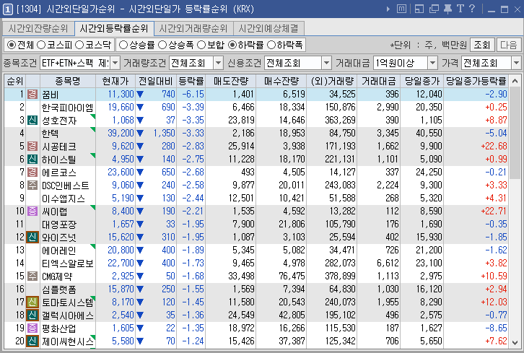
Task: Click the vertical scrollbar thumb
Action: (515, 133)
